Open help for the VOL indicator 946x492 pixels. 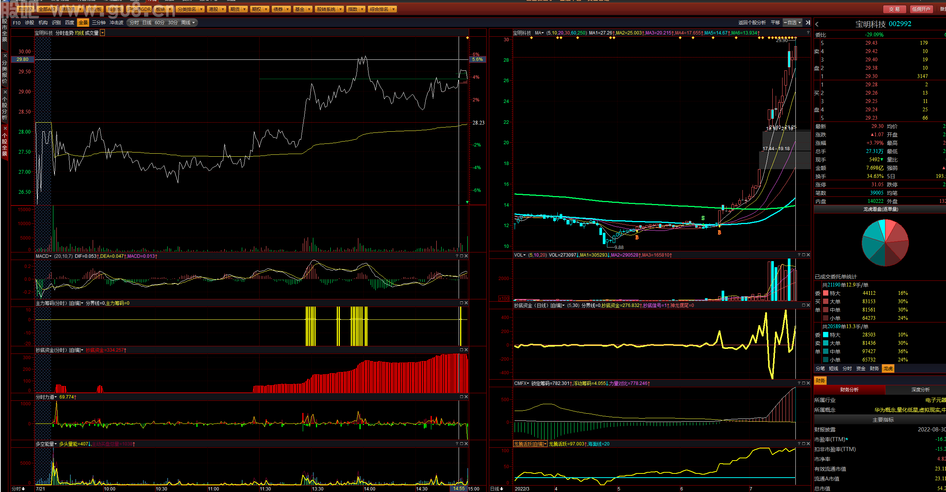[799, 255]
